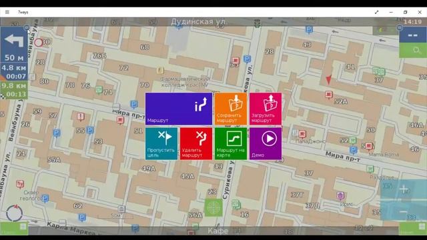
Task: Open the Маршрут на карте tile
Action: coord(231,144)
